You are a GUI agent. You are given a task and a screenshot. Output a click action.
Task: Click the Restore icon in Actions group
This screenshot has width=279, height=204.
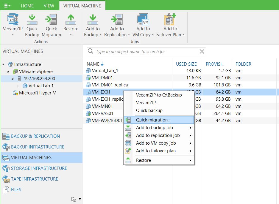(x=71, y=21)
